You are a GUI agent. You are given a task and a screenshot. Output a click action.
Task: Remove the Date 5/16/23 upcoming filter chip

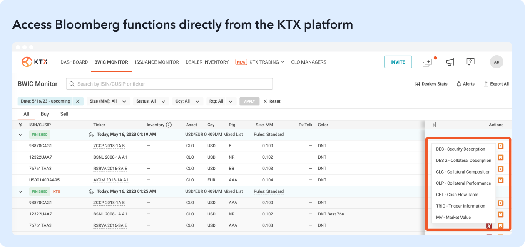tap(77, 101)
